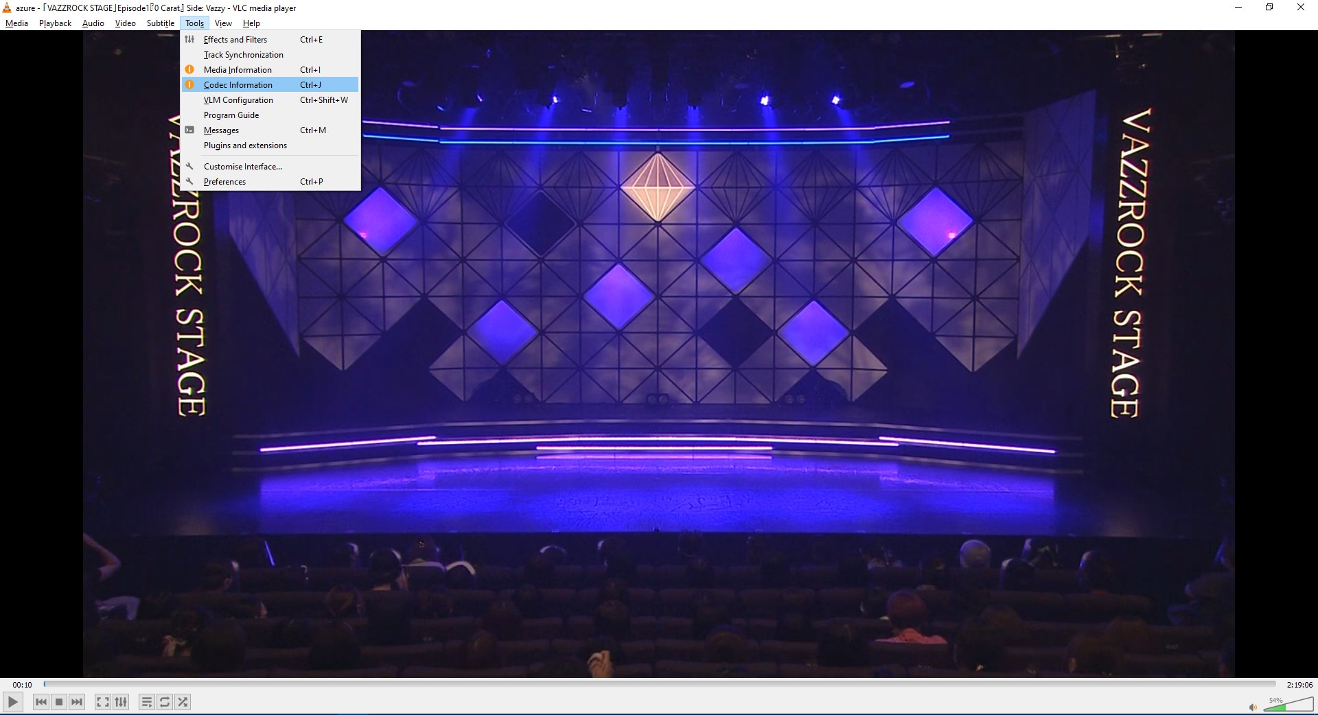Viewport: 1318px width, 715px height.
Task: Choose Customise Interface... entry
Action: [x=270, y=167]
